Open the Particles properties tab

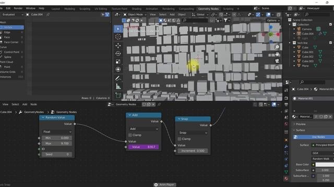286,153
